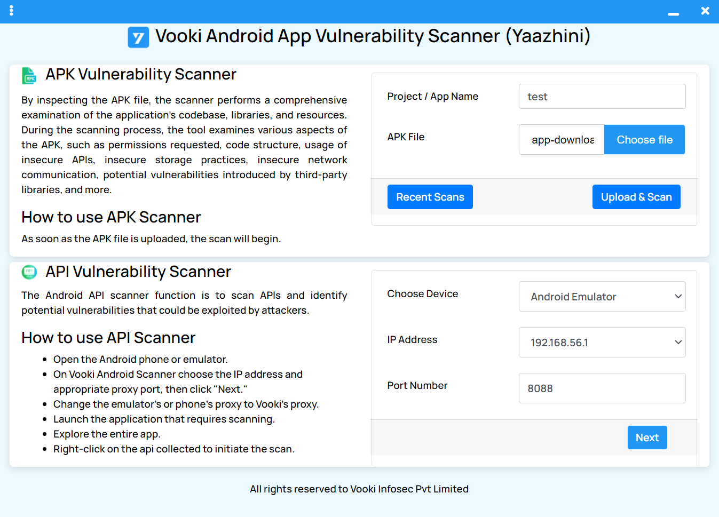Image resolution: width=719 pixels, height=517 pixels.
Task: Open the three-dot menu in title bar
Action: (11, 11)
